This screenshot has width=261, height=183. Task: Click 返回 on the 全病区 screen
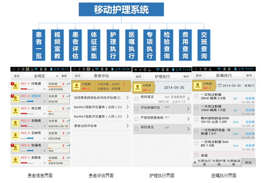(16, 76)
